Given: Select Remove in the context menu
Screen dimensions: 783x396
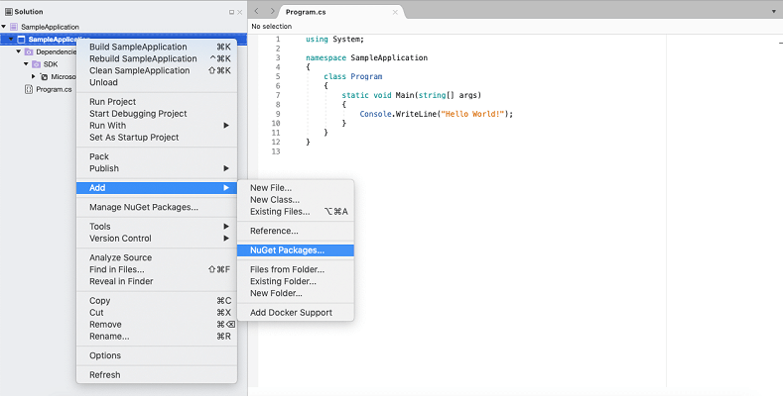Looking at the screenshot, I should pyautogui.click(x=156, y=325).
